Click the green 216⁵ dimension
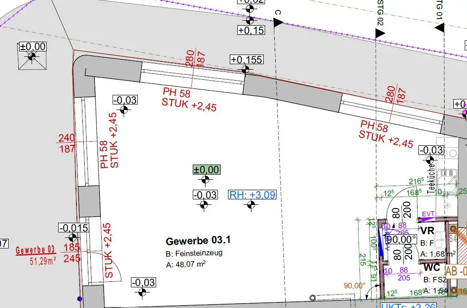The width and height of the screenshot is (467, 308). pyautogui.click(x=416, y=181)
